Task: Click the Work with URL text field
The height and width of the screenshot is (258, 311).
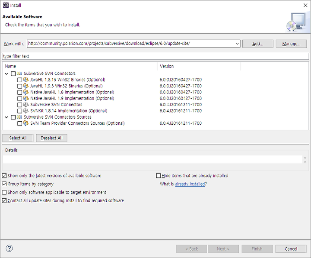Action: click(131, 44)
